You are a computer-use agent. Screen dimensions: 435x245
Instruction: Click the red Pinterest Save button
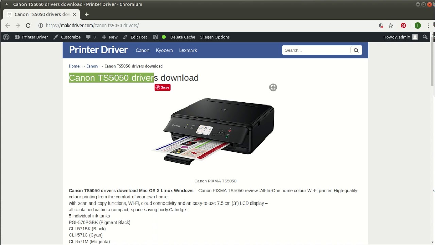162,87
